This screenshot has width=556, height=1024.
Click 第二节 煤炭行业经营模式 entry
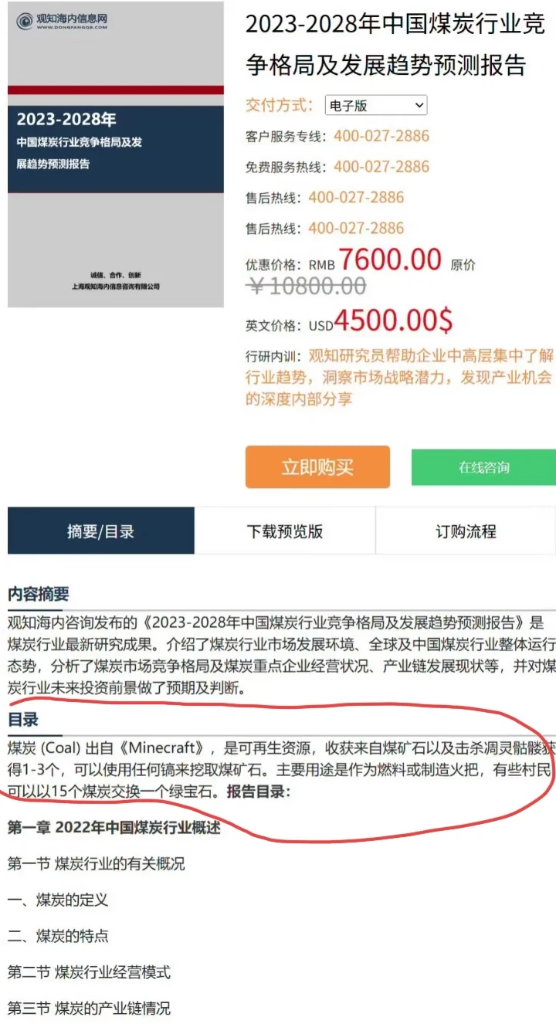[x=89, y=972]
